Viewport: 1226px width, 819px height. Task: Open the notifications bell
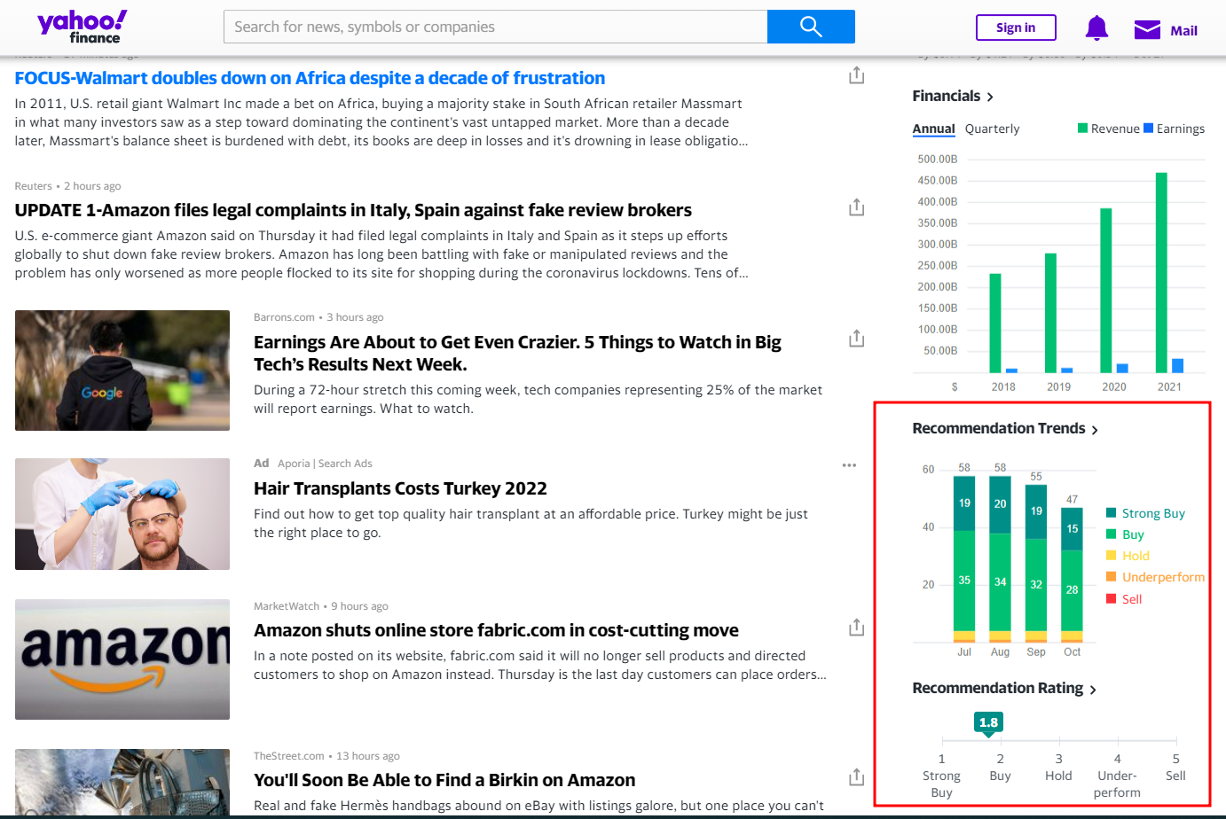point(1096,28)
